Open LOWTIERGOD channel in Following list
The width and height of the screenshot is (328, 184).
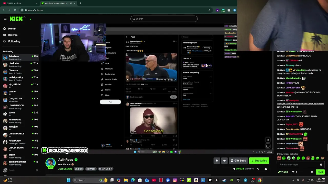click(x=20, y=107)
